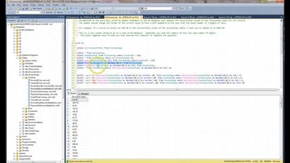The width and height of the screenshot is (290, 163).
Task: Open the Edit menu
Action: pos(13,5)
